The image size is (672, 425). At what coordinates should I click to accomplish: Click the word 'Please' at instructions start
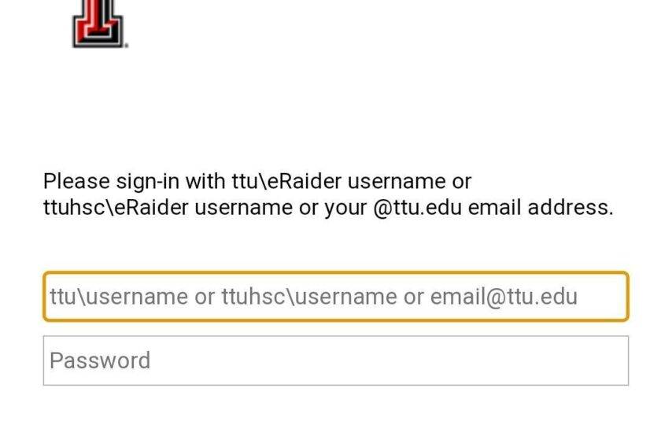(76, 181)
